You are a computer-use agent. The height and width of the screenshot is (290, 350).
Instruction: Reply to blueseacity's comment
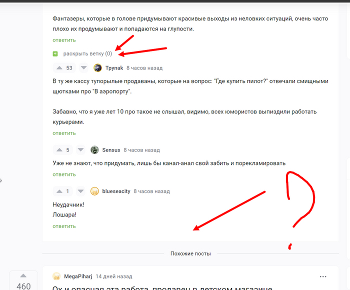[64, 226]
